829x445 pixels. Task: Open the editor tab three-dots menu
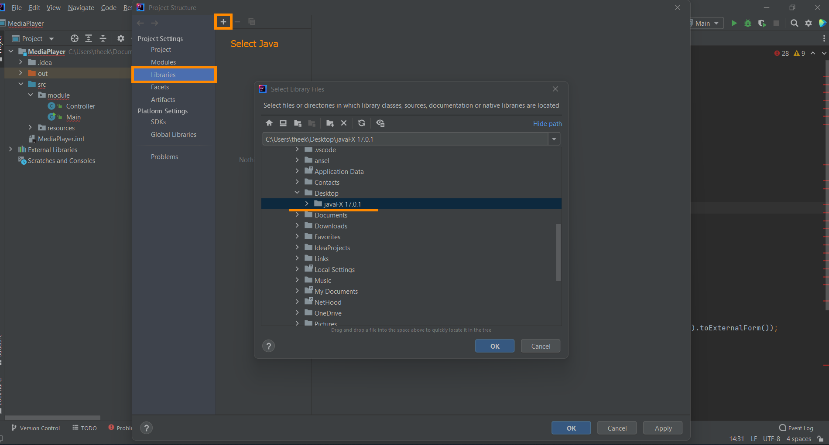pyautogui.click(x=824, y=38)
